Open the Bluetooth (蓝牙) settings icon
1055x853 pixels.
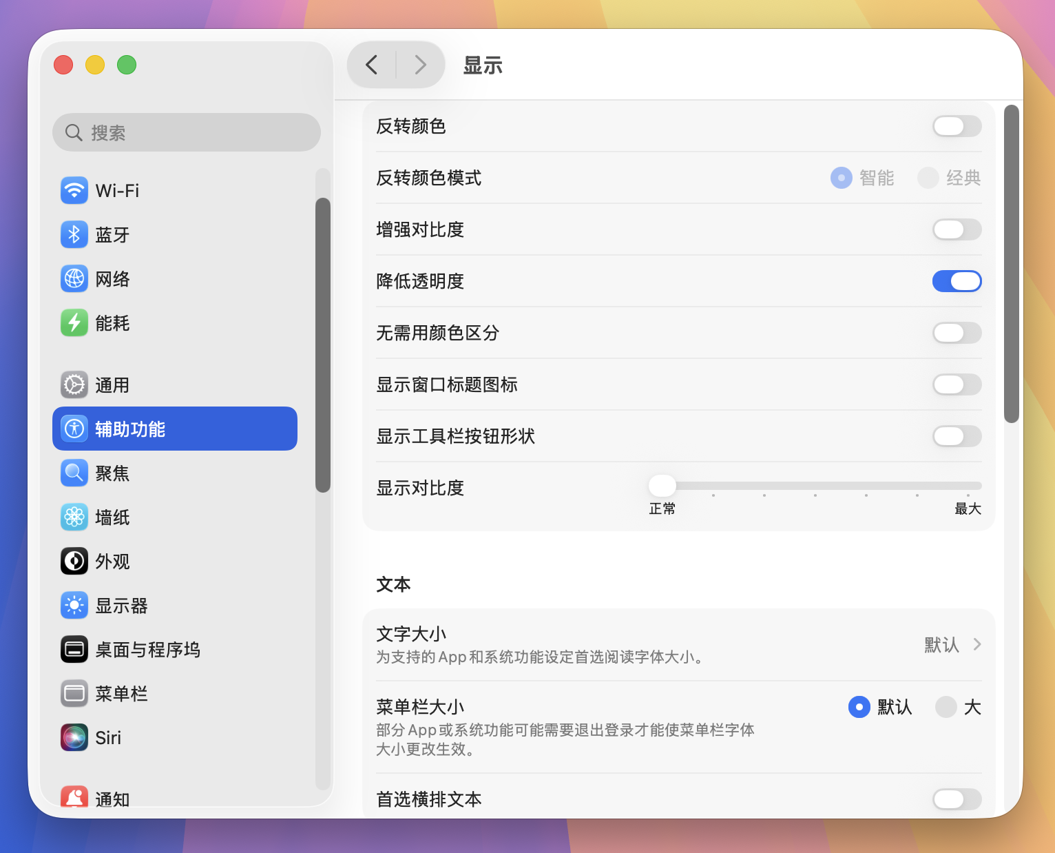click(74, 235)
